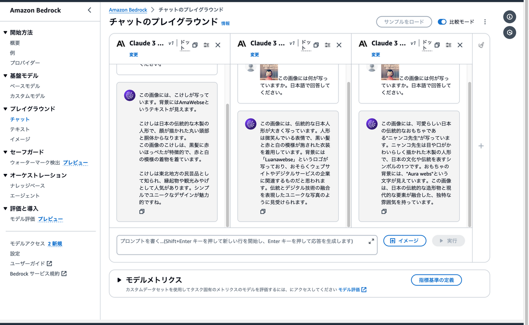Copy model ID in the right chat panel header

(437, 45)
